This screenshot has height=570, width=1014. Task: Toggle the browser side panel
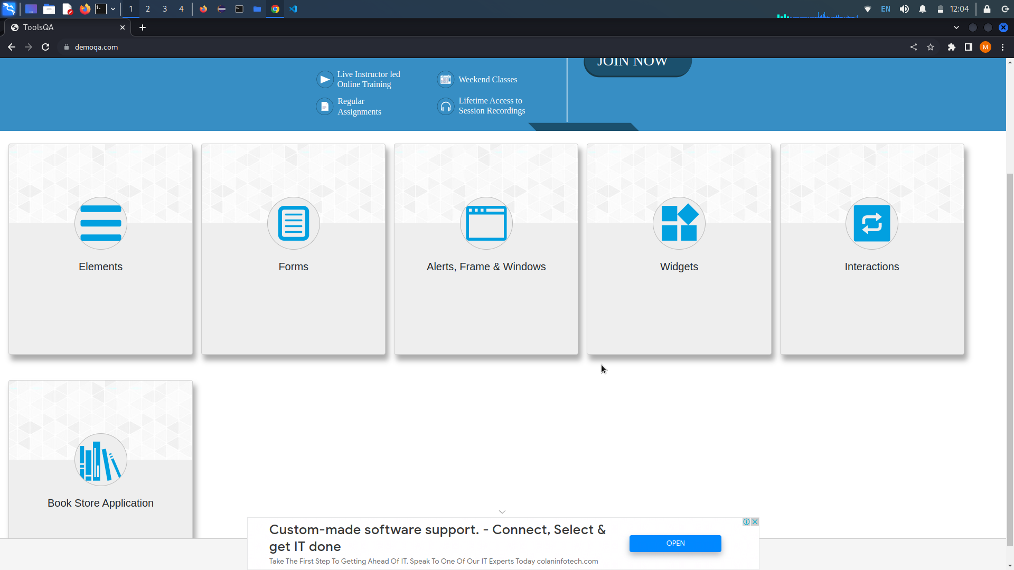point(969,47)
